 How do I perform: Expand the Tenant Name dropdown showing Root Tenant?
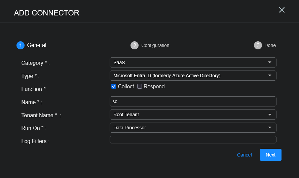(x=193, y=115)
